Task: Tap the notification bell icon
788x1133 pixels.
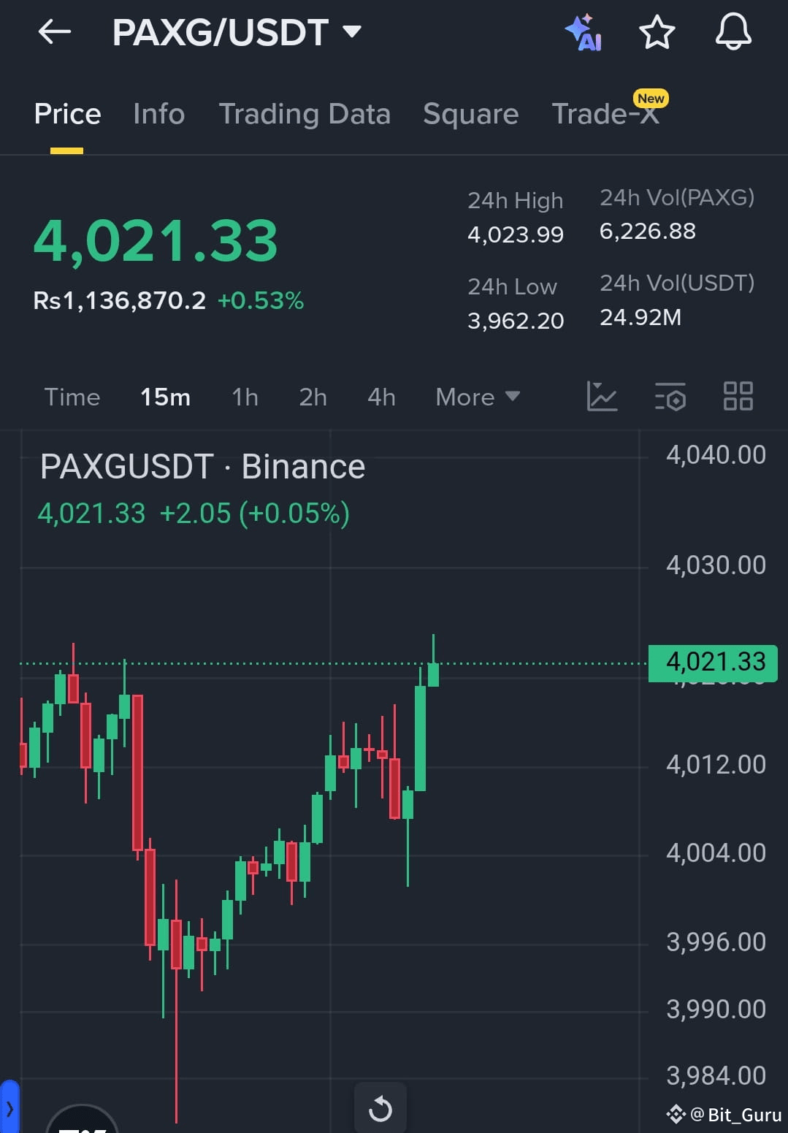Action: (733, 32)
